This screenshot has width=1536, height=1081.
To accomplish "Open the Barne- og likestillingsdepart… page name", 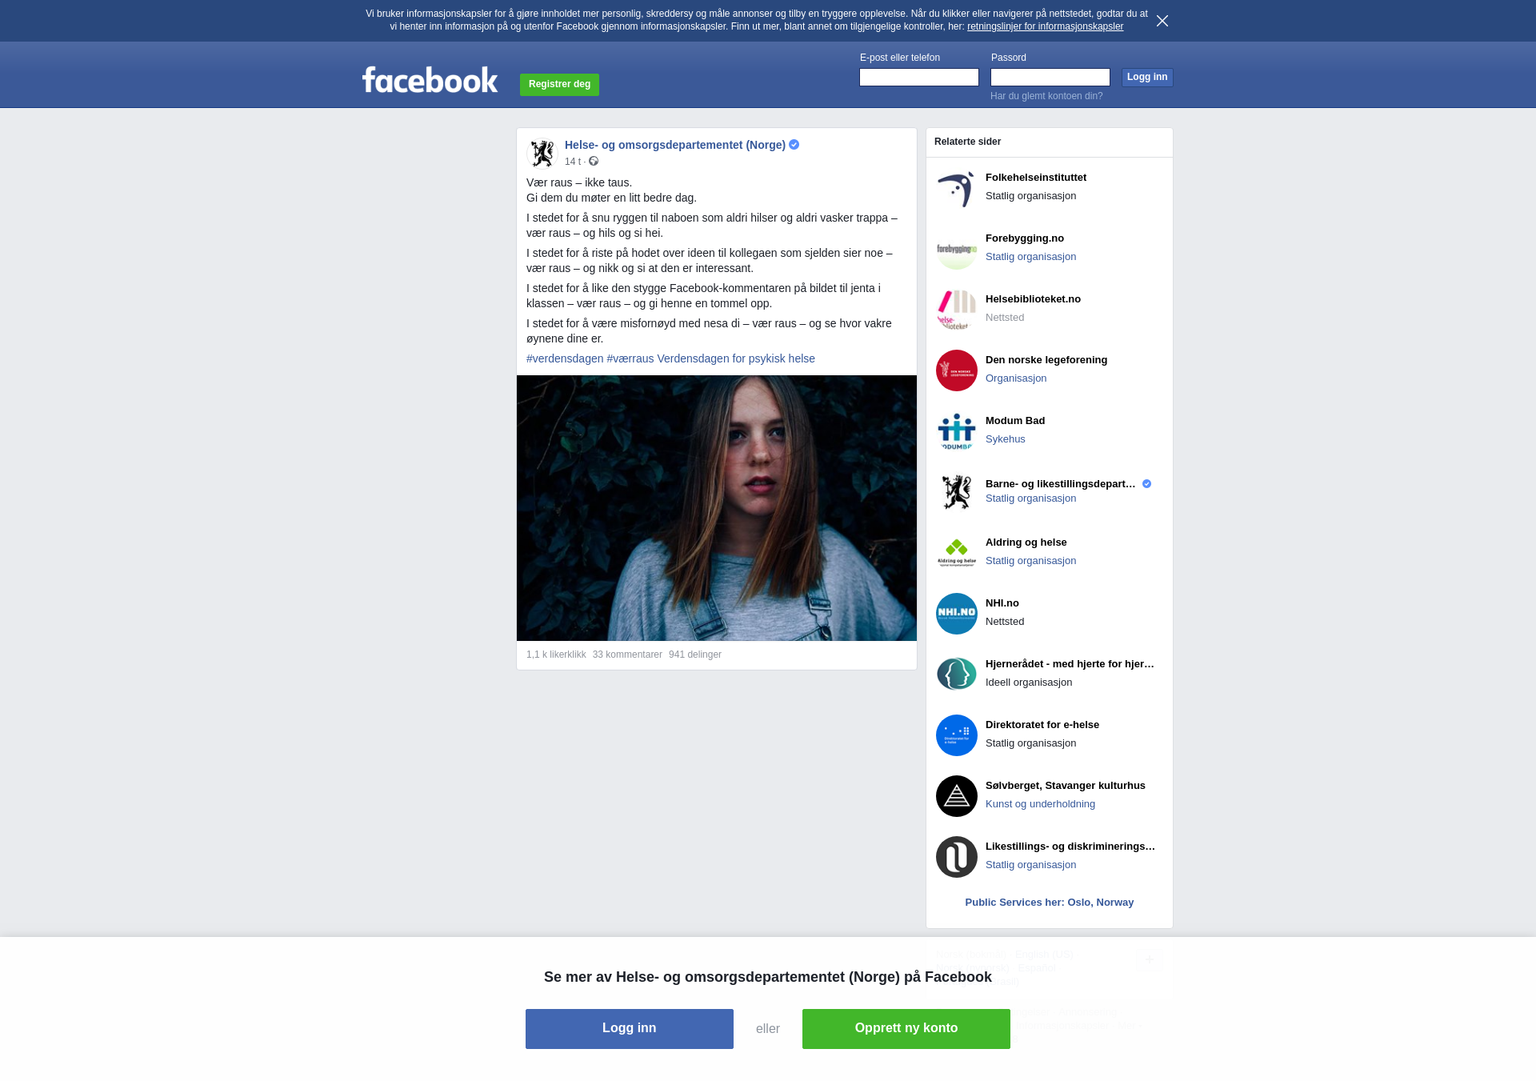I will [x=1061, y=484].
